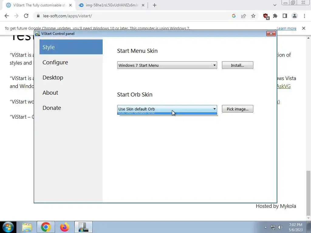This screenshot has width=311, height=233.
Task: Close the img-58he1rsL5 browser tab
Action: [143, 5]
